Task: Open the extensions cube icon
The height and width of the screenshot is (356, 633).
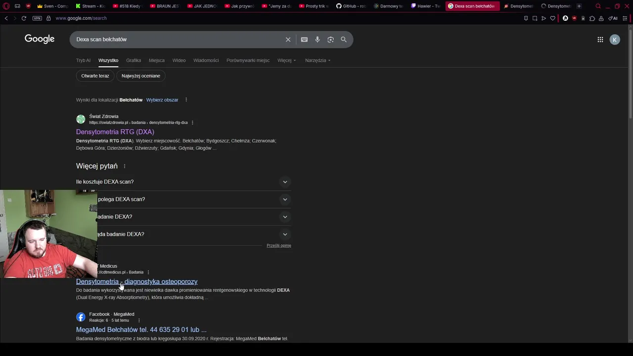Action: coord(592,18)
